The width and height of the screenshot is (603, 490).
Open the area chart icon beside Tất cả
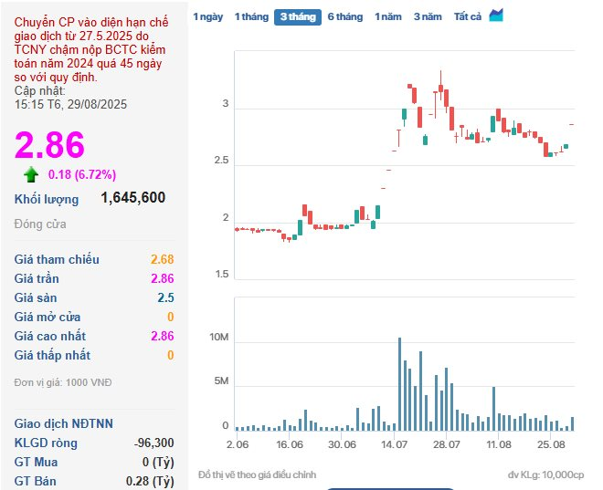496,16
